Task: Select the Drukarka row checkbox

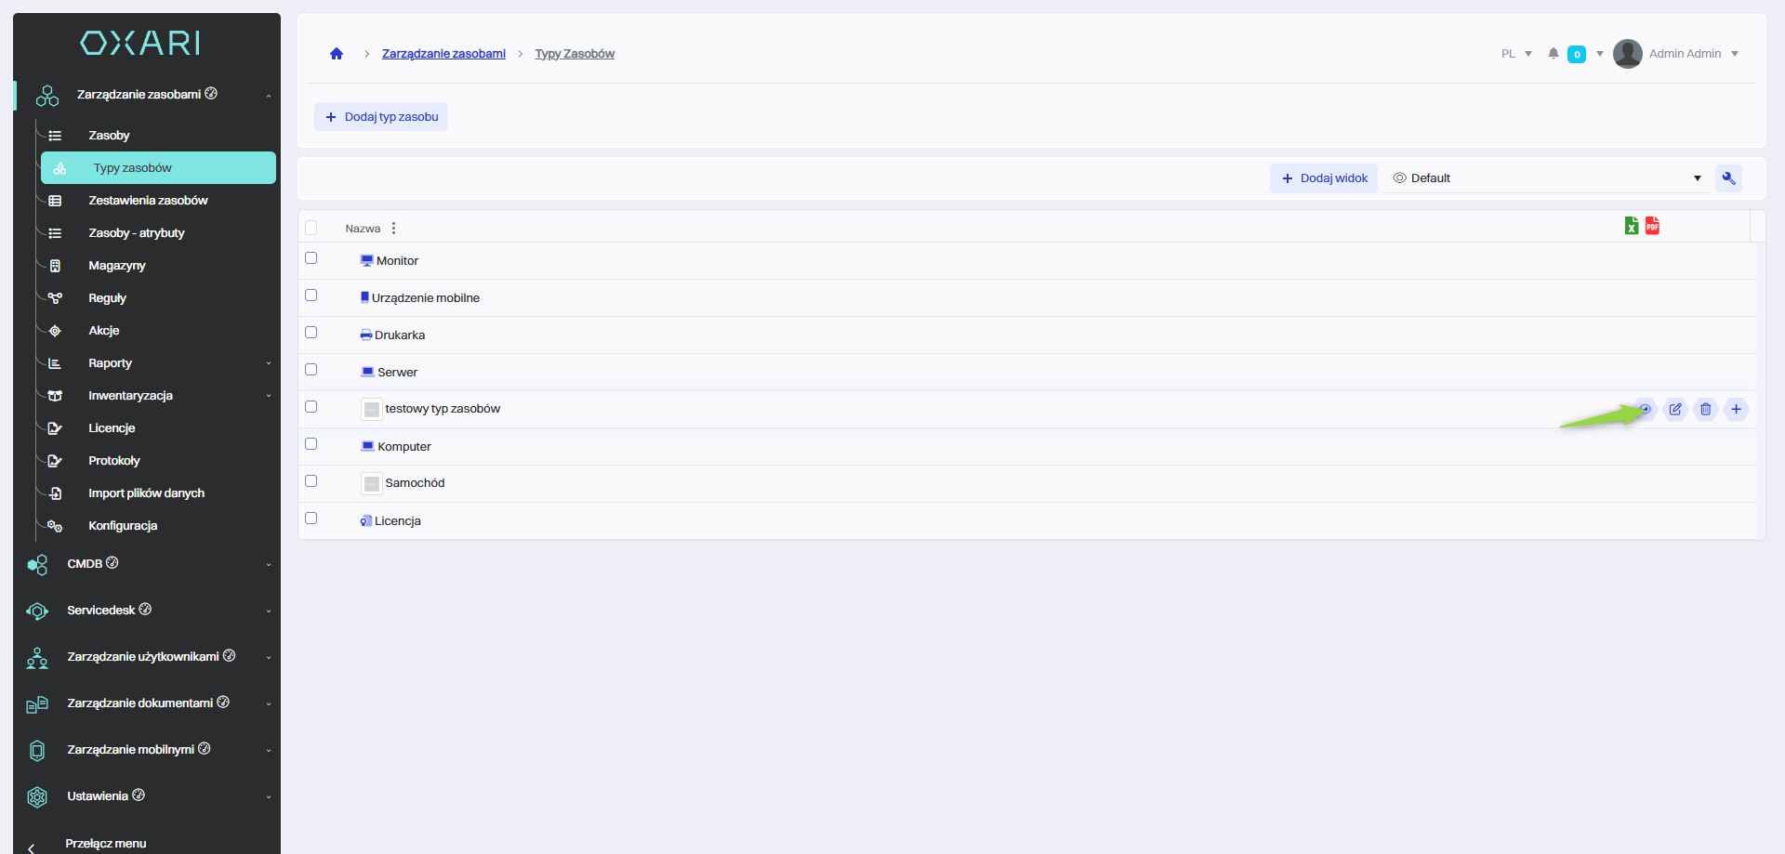Action: [x=311, y=333]
